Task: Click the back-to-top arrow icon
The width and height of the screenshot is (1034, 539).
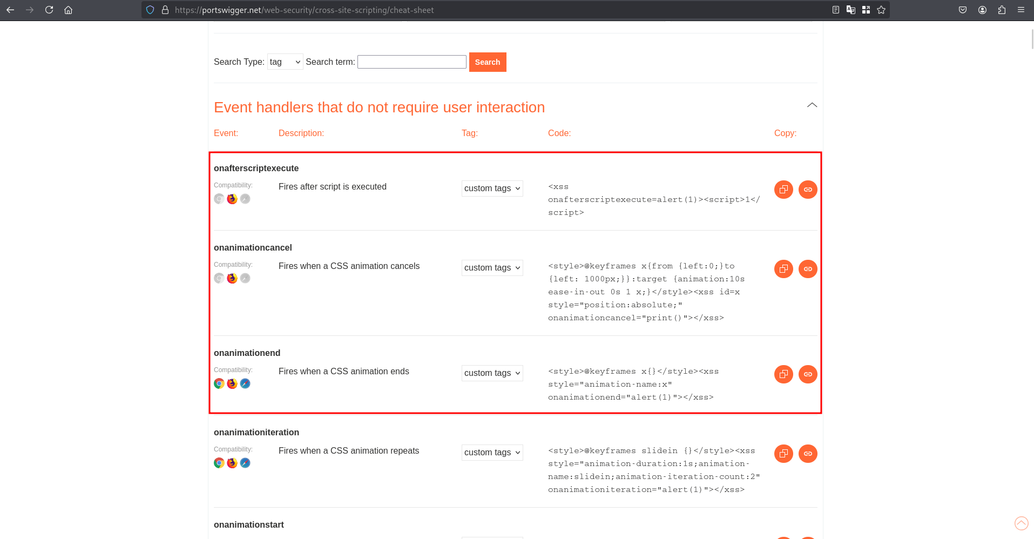Action: pyautogui.click(x=1021, y=523)
